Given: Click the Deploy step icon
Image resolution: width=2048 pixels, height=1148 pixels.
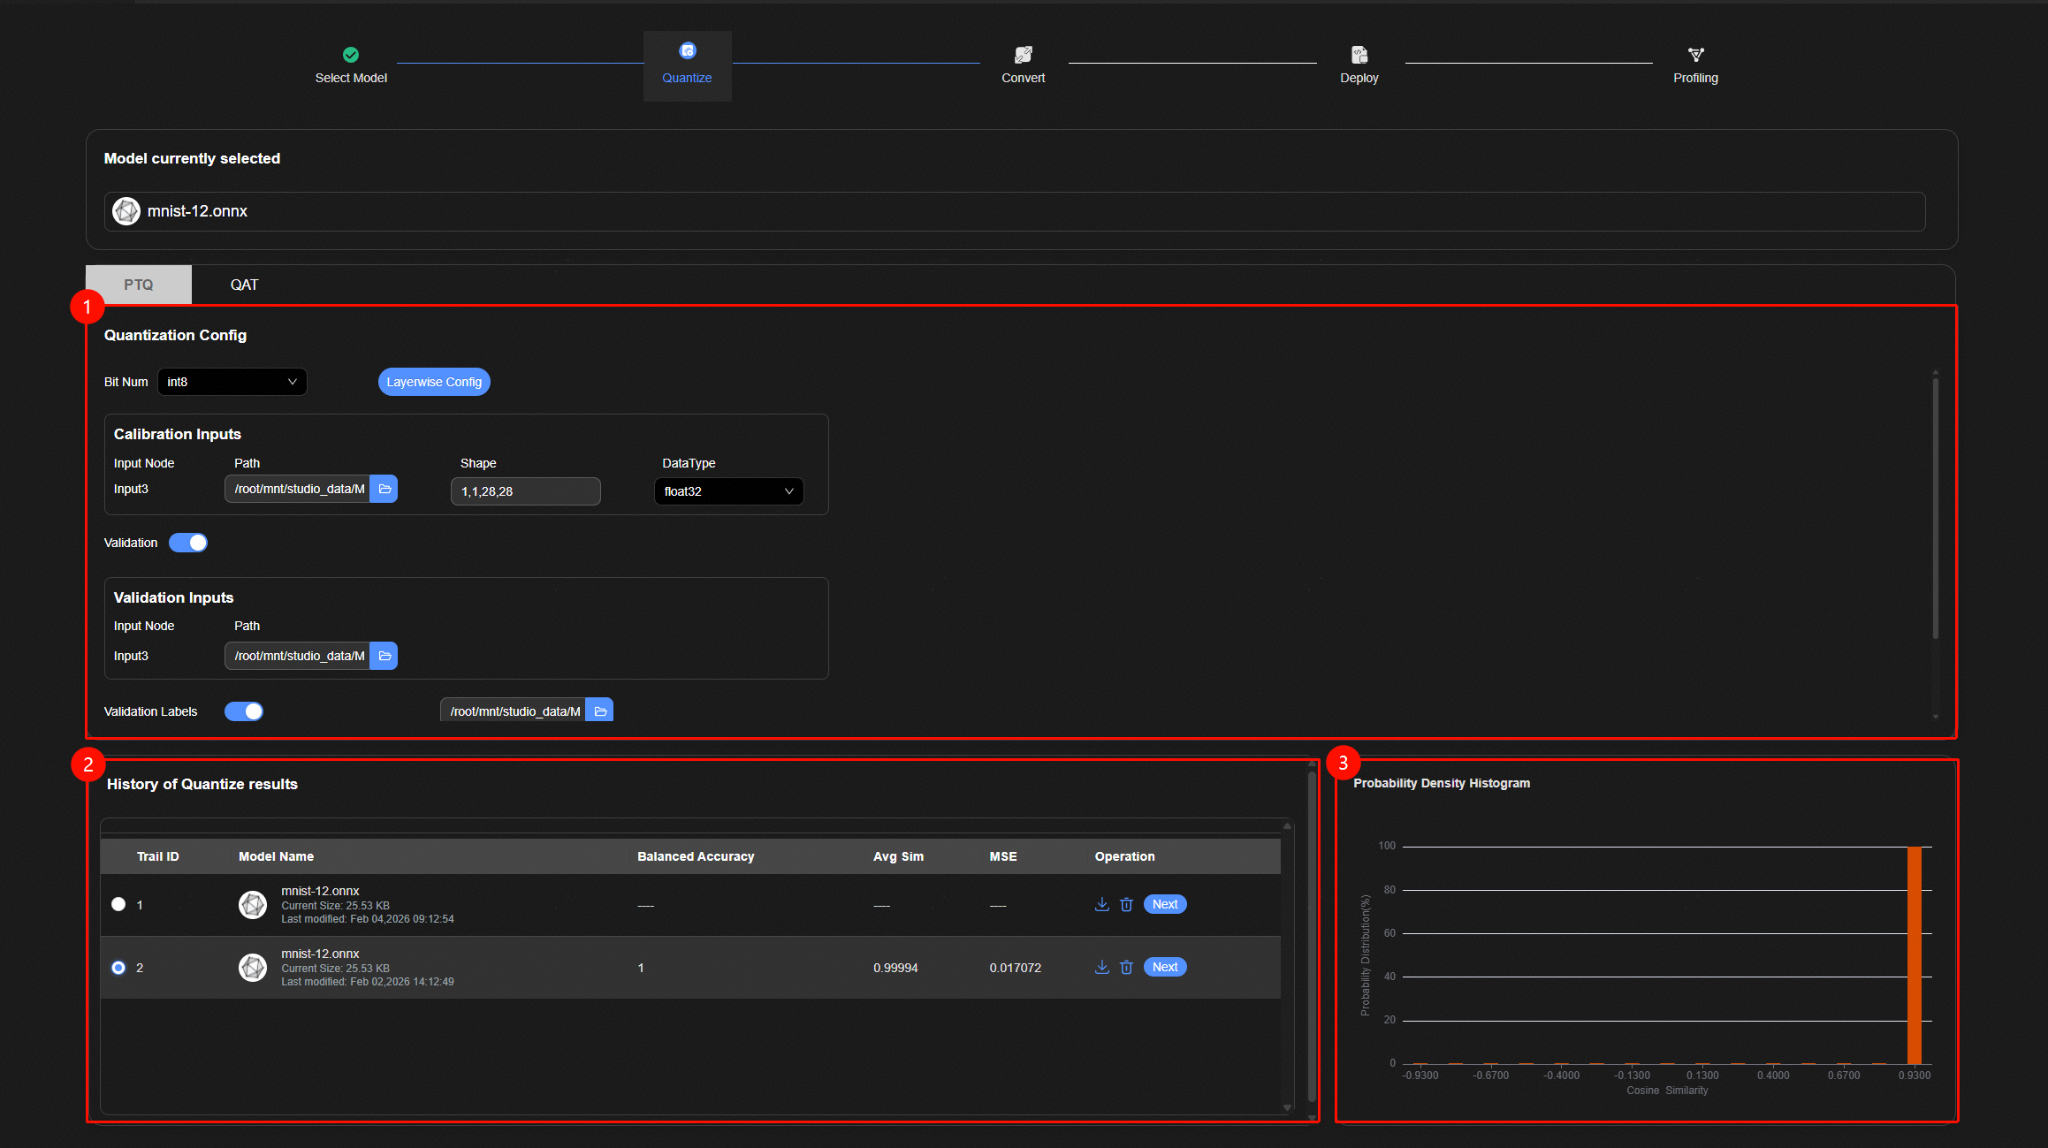Looking at the screenshot, I should (x=1359, y=55).
